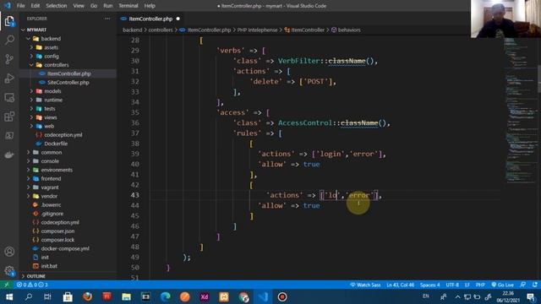
Task: Open Accounts menu in activity bar
Action: pos(9,252)
